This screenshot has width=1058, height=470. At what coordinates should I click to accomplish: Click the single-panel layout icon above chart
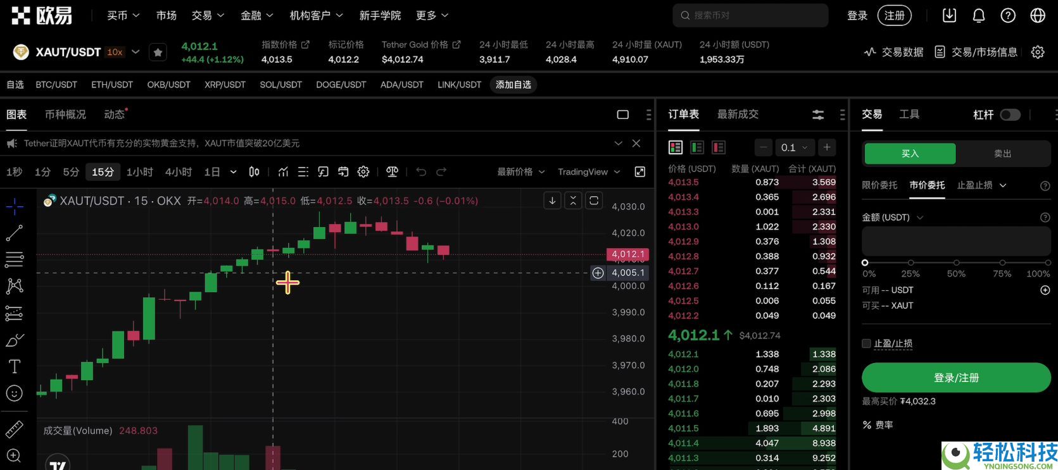(x=623, y=114)
